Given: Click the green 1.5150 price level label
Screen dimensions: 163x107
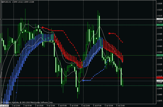Looking at the screenshot, I should (x=160, y=55).
